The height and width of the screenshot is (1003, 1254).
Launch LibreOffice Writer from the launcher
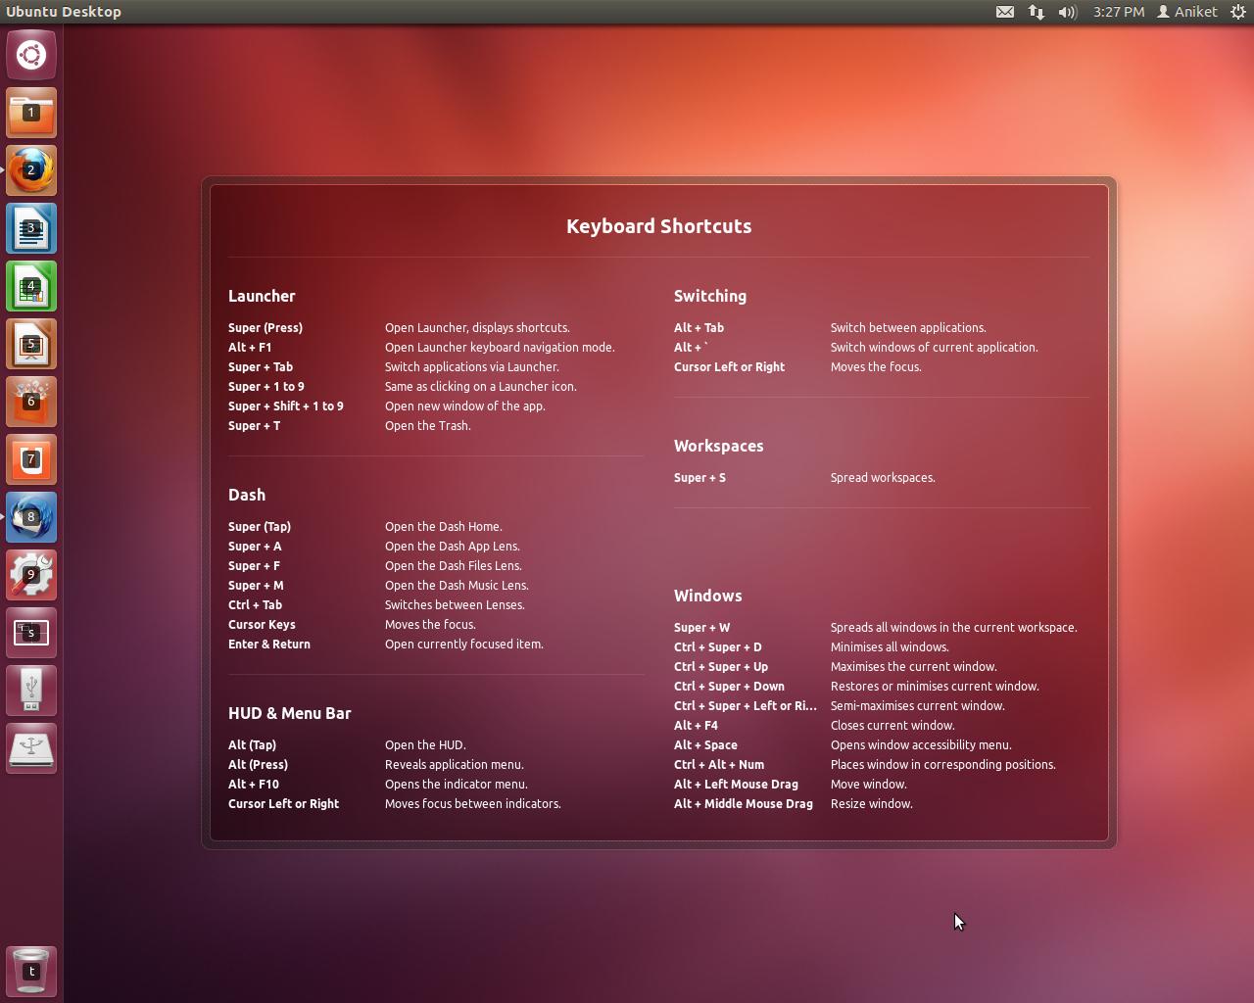pyautogui.click(x=31, y=228)
